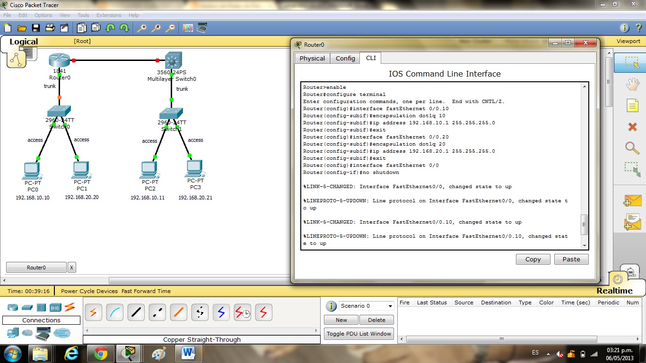Select the Switches device category icon

tap(27, 308)
